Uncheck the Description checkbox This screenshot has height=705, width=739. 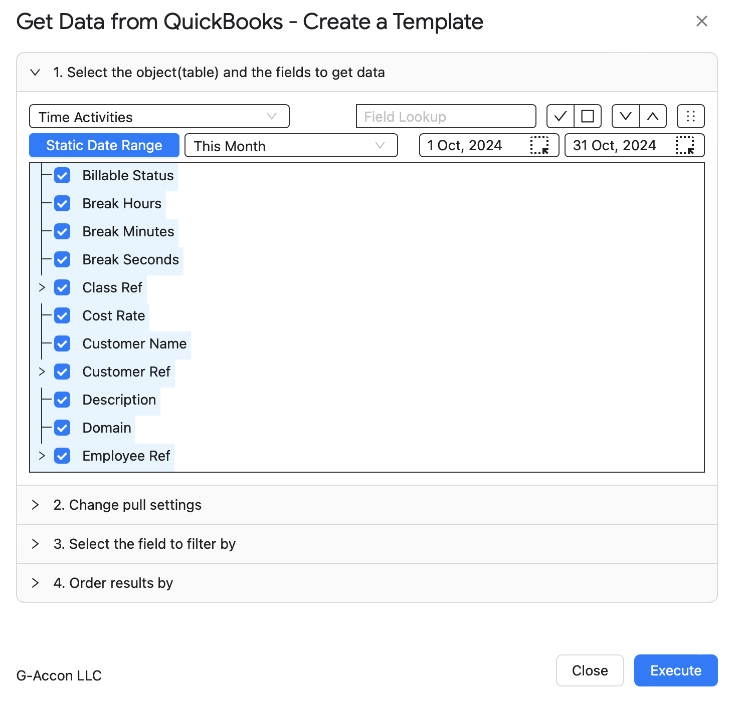click(x=62, y=400)
